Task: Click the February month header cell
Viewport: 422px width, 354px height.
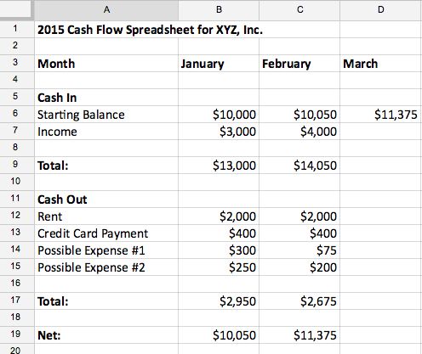Action: (x=299, y=64)
